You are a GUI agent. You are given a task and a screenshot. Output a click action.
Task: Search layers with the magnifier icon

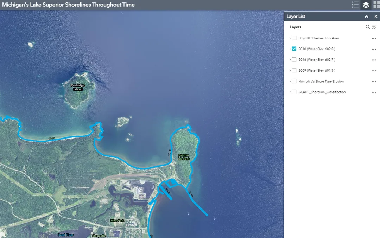tap(368, 27)
